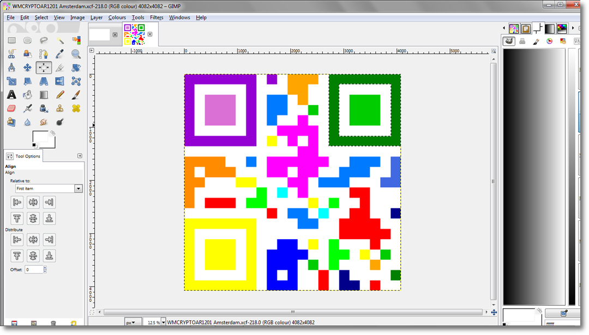Select the Text tool
This screenshot has height=335, width=589.
(x=11, y=95)
